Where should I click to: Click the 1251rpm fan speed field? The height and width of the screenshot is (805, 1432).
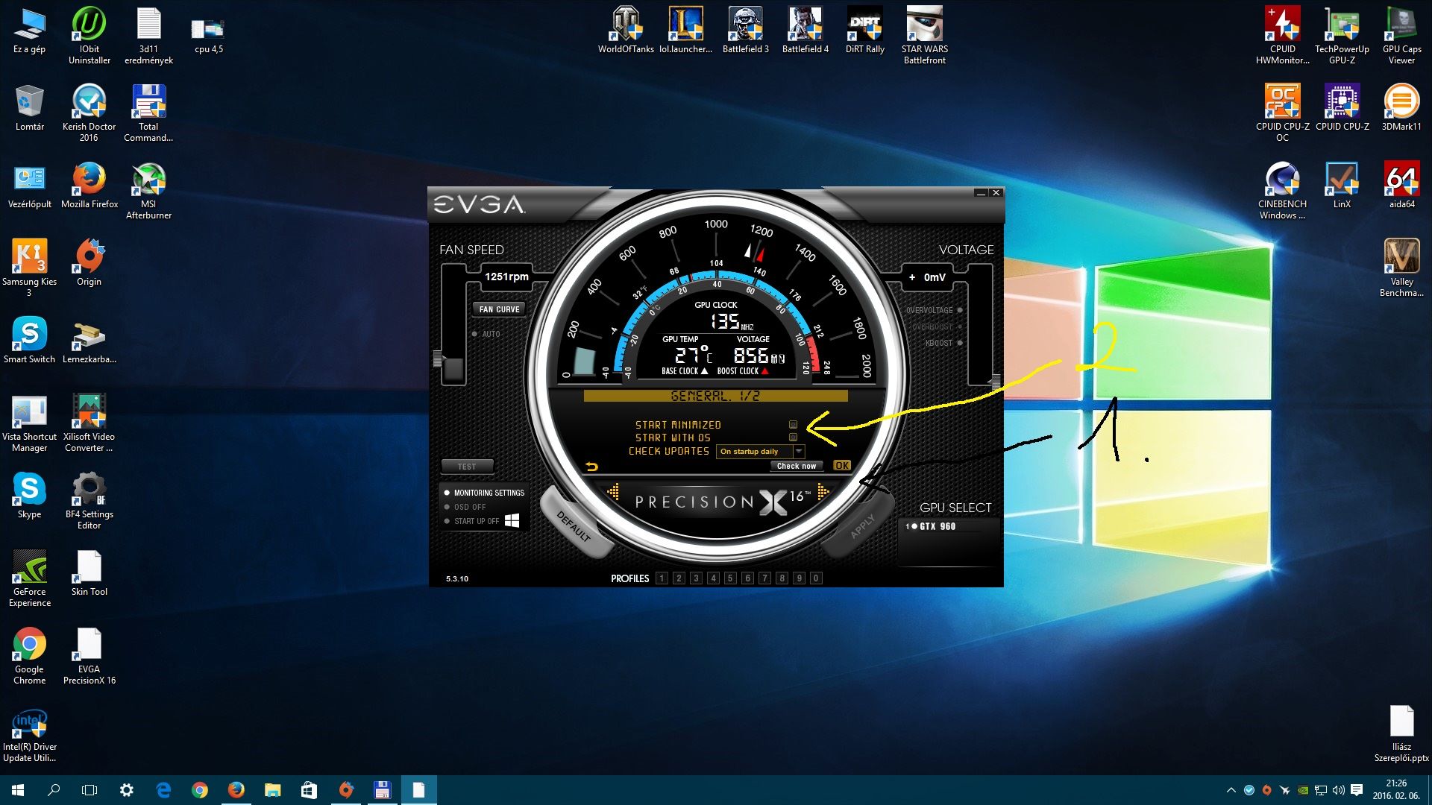point(506,277)
